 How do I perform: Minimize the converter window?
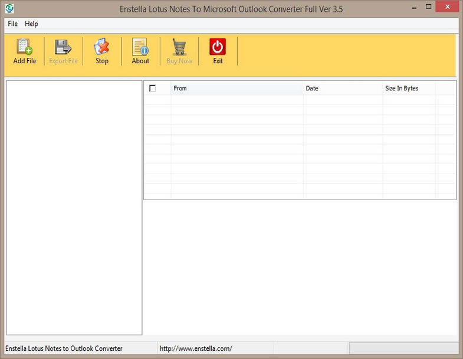point(415,8)
